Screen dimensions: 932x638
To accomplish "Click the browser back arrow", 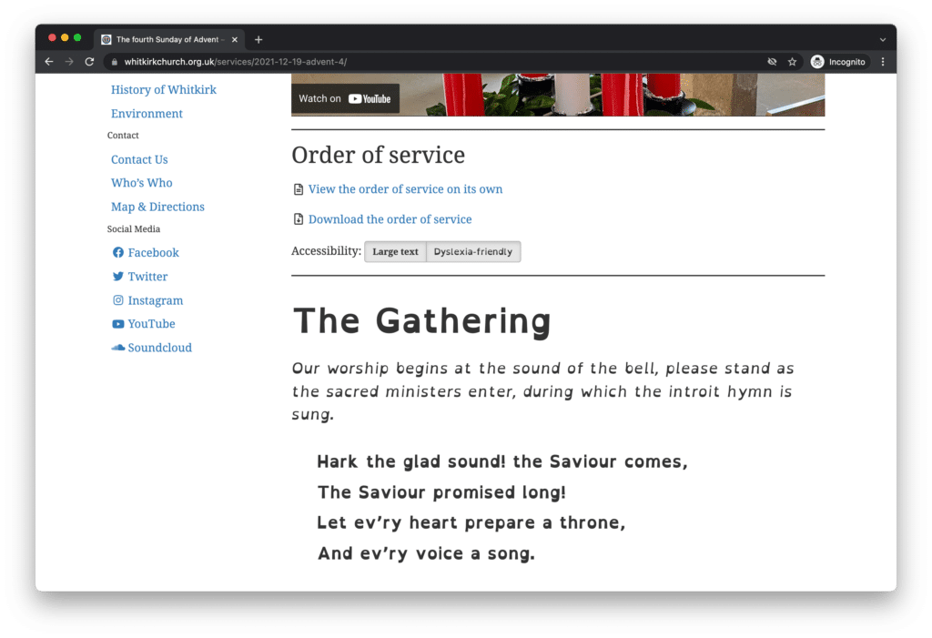I will tap(49, 62).
